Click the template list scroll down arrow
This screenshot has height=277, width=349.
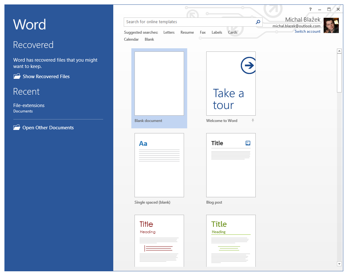[x=339, y=264]
